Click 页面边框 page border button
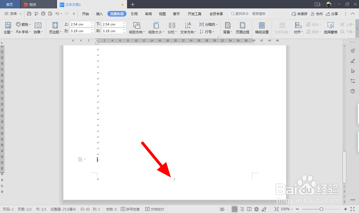Image resolution: width=359 pixels, height=213 pixels. point(243,28)
